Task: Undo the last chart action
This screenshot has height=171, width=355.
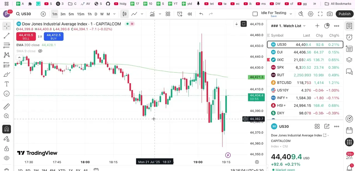Action: pos(201,14)
